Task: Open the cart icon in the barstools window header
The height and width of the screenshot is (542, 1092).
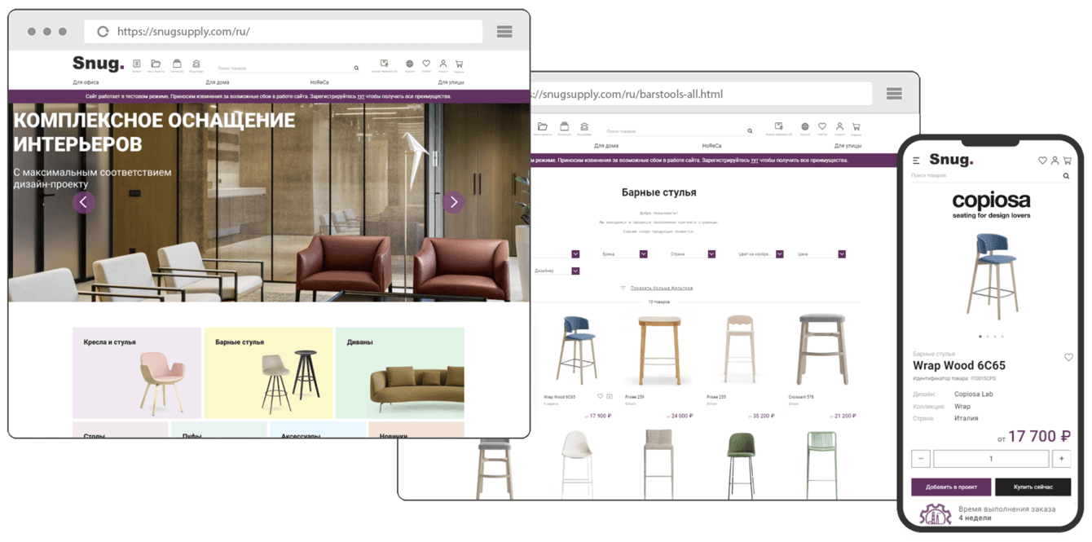Action: [x=856, y=126]
